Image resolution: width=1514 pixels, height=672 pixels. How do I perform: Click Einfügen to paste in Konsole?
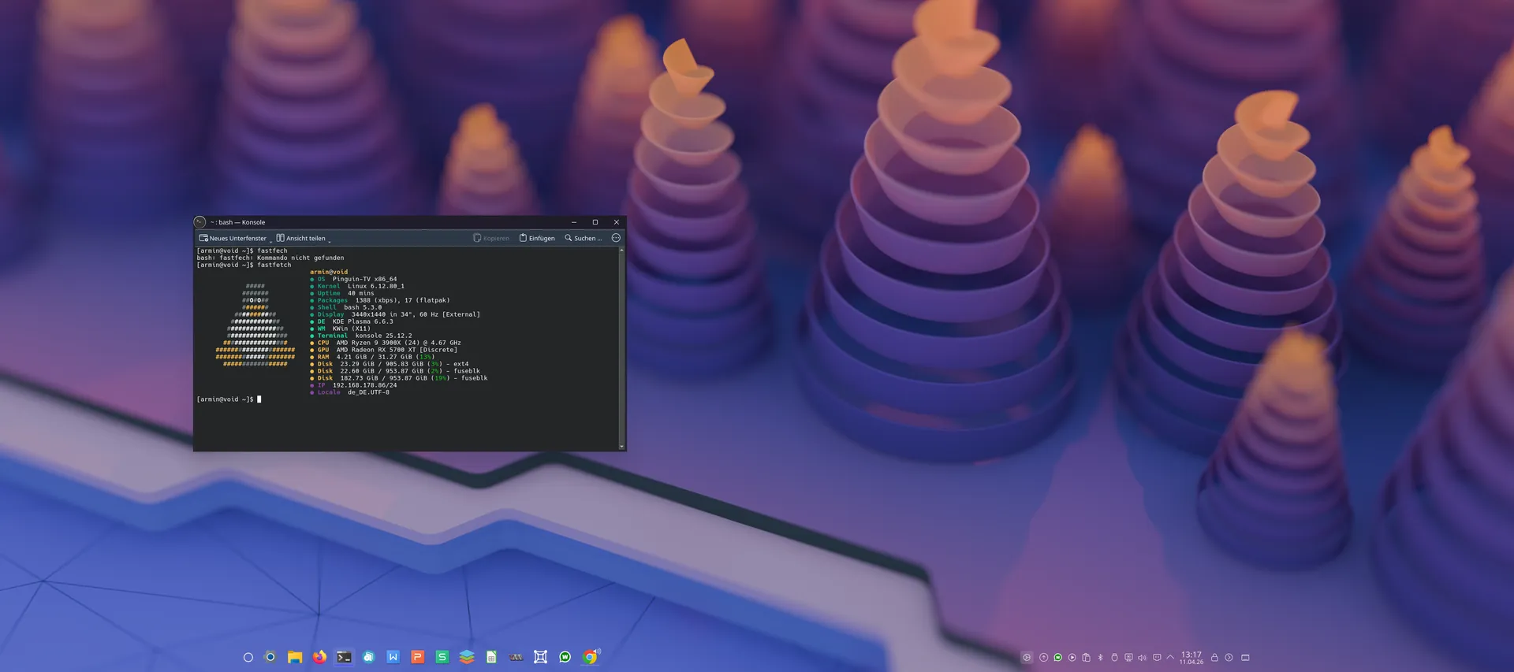537,238
